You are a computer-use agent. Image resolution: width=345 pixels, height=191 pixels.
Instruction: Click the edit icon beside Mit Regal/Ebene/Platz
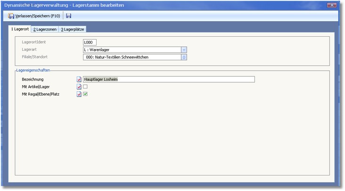coord(79,94)
